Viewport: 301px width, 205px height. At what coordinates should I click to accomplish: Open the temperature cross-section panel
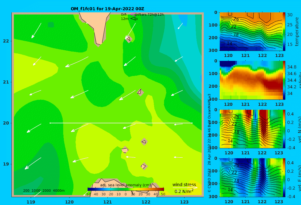point(251,32)
